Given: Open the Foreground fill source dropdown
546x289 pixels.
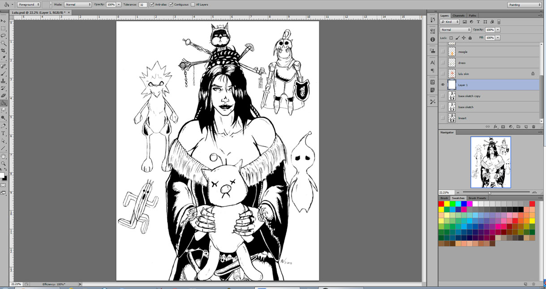Looking at the screenshot, I should pyautogui.click(x=29, y=4).
